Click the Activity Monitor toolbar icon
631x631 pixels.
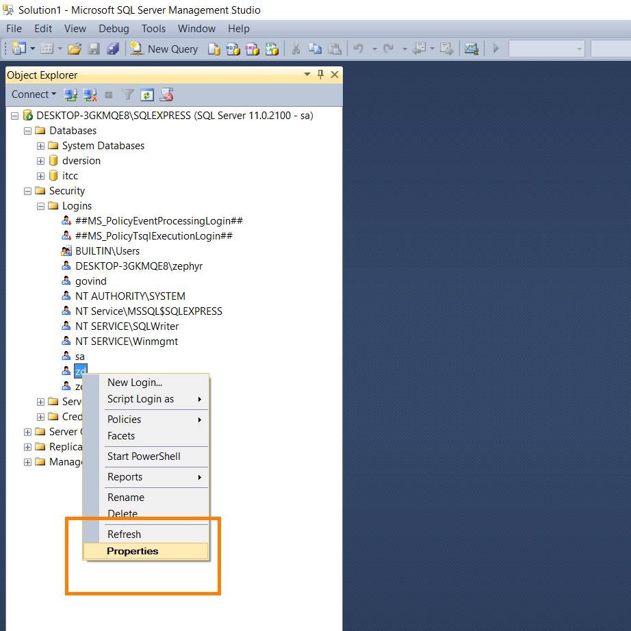pyautogui.click(x=471, y=49)
